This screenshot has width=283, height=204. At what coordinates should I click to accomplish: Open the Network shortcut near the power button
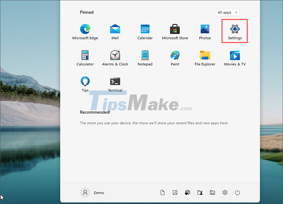188,192
